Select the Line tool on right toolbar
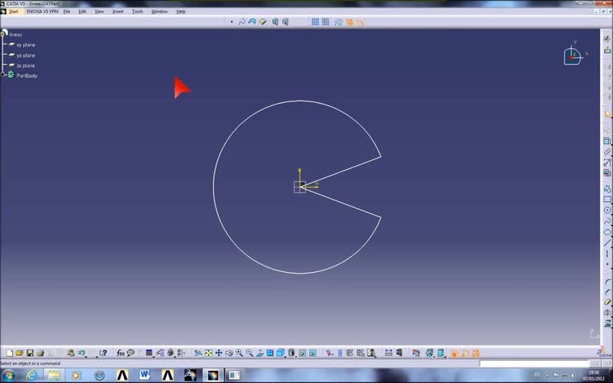The height and width of the screenshot is (383, 613). click(607, 243)
